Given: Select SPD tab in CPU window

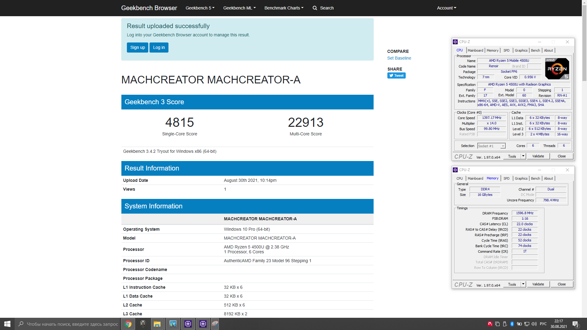Looking at the screenshot, I should 507,50.
